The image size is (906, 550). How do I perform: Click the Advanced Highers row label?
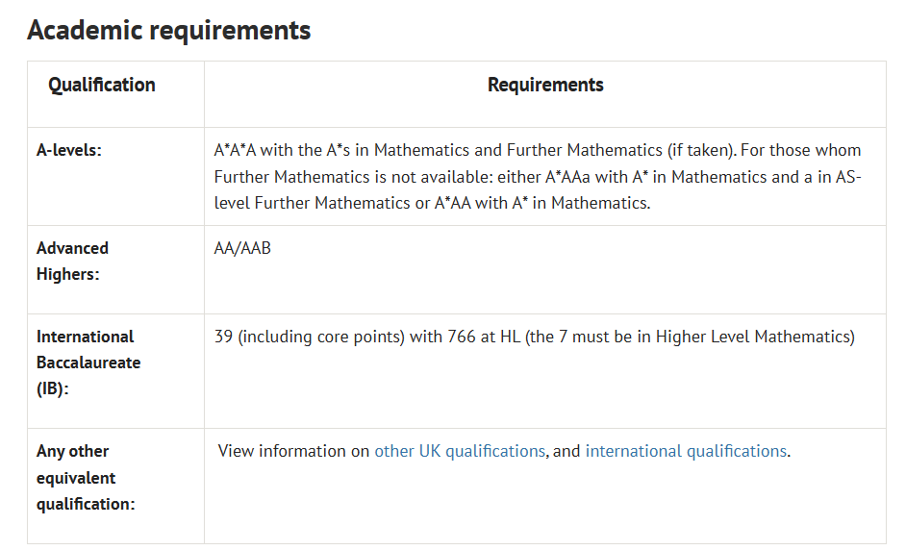click(72, 262)
